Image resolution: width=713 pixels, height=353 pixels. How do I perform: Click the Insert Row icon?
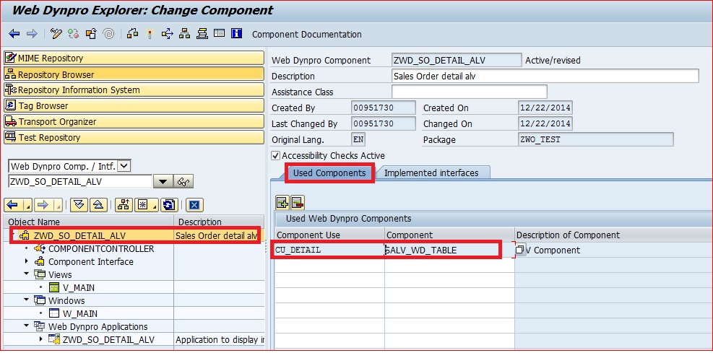[x=282, y=202]
